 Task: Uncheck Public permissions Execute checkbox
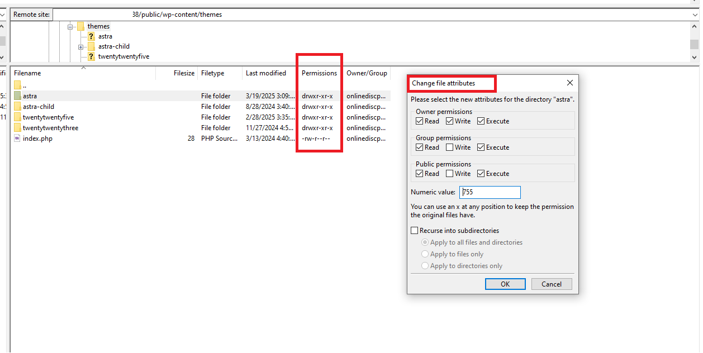pos(481,174)
